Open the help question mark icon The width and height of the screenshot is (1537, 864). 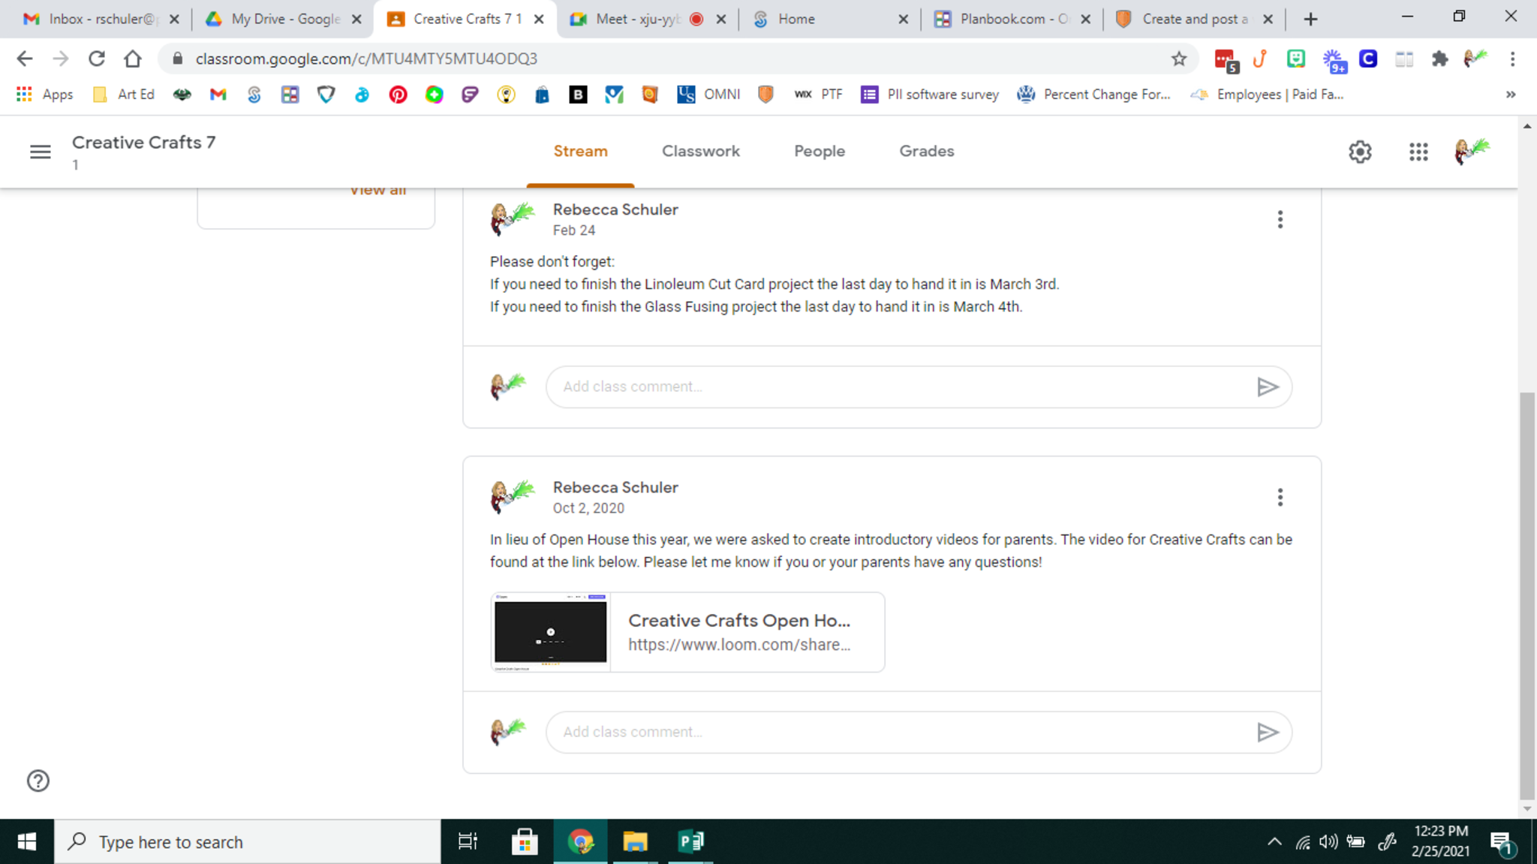pos(38,781)
